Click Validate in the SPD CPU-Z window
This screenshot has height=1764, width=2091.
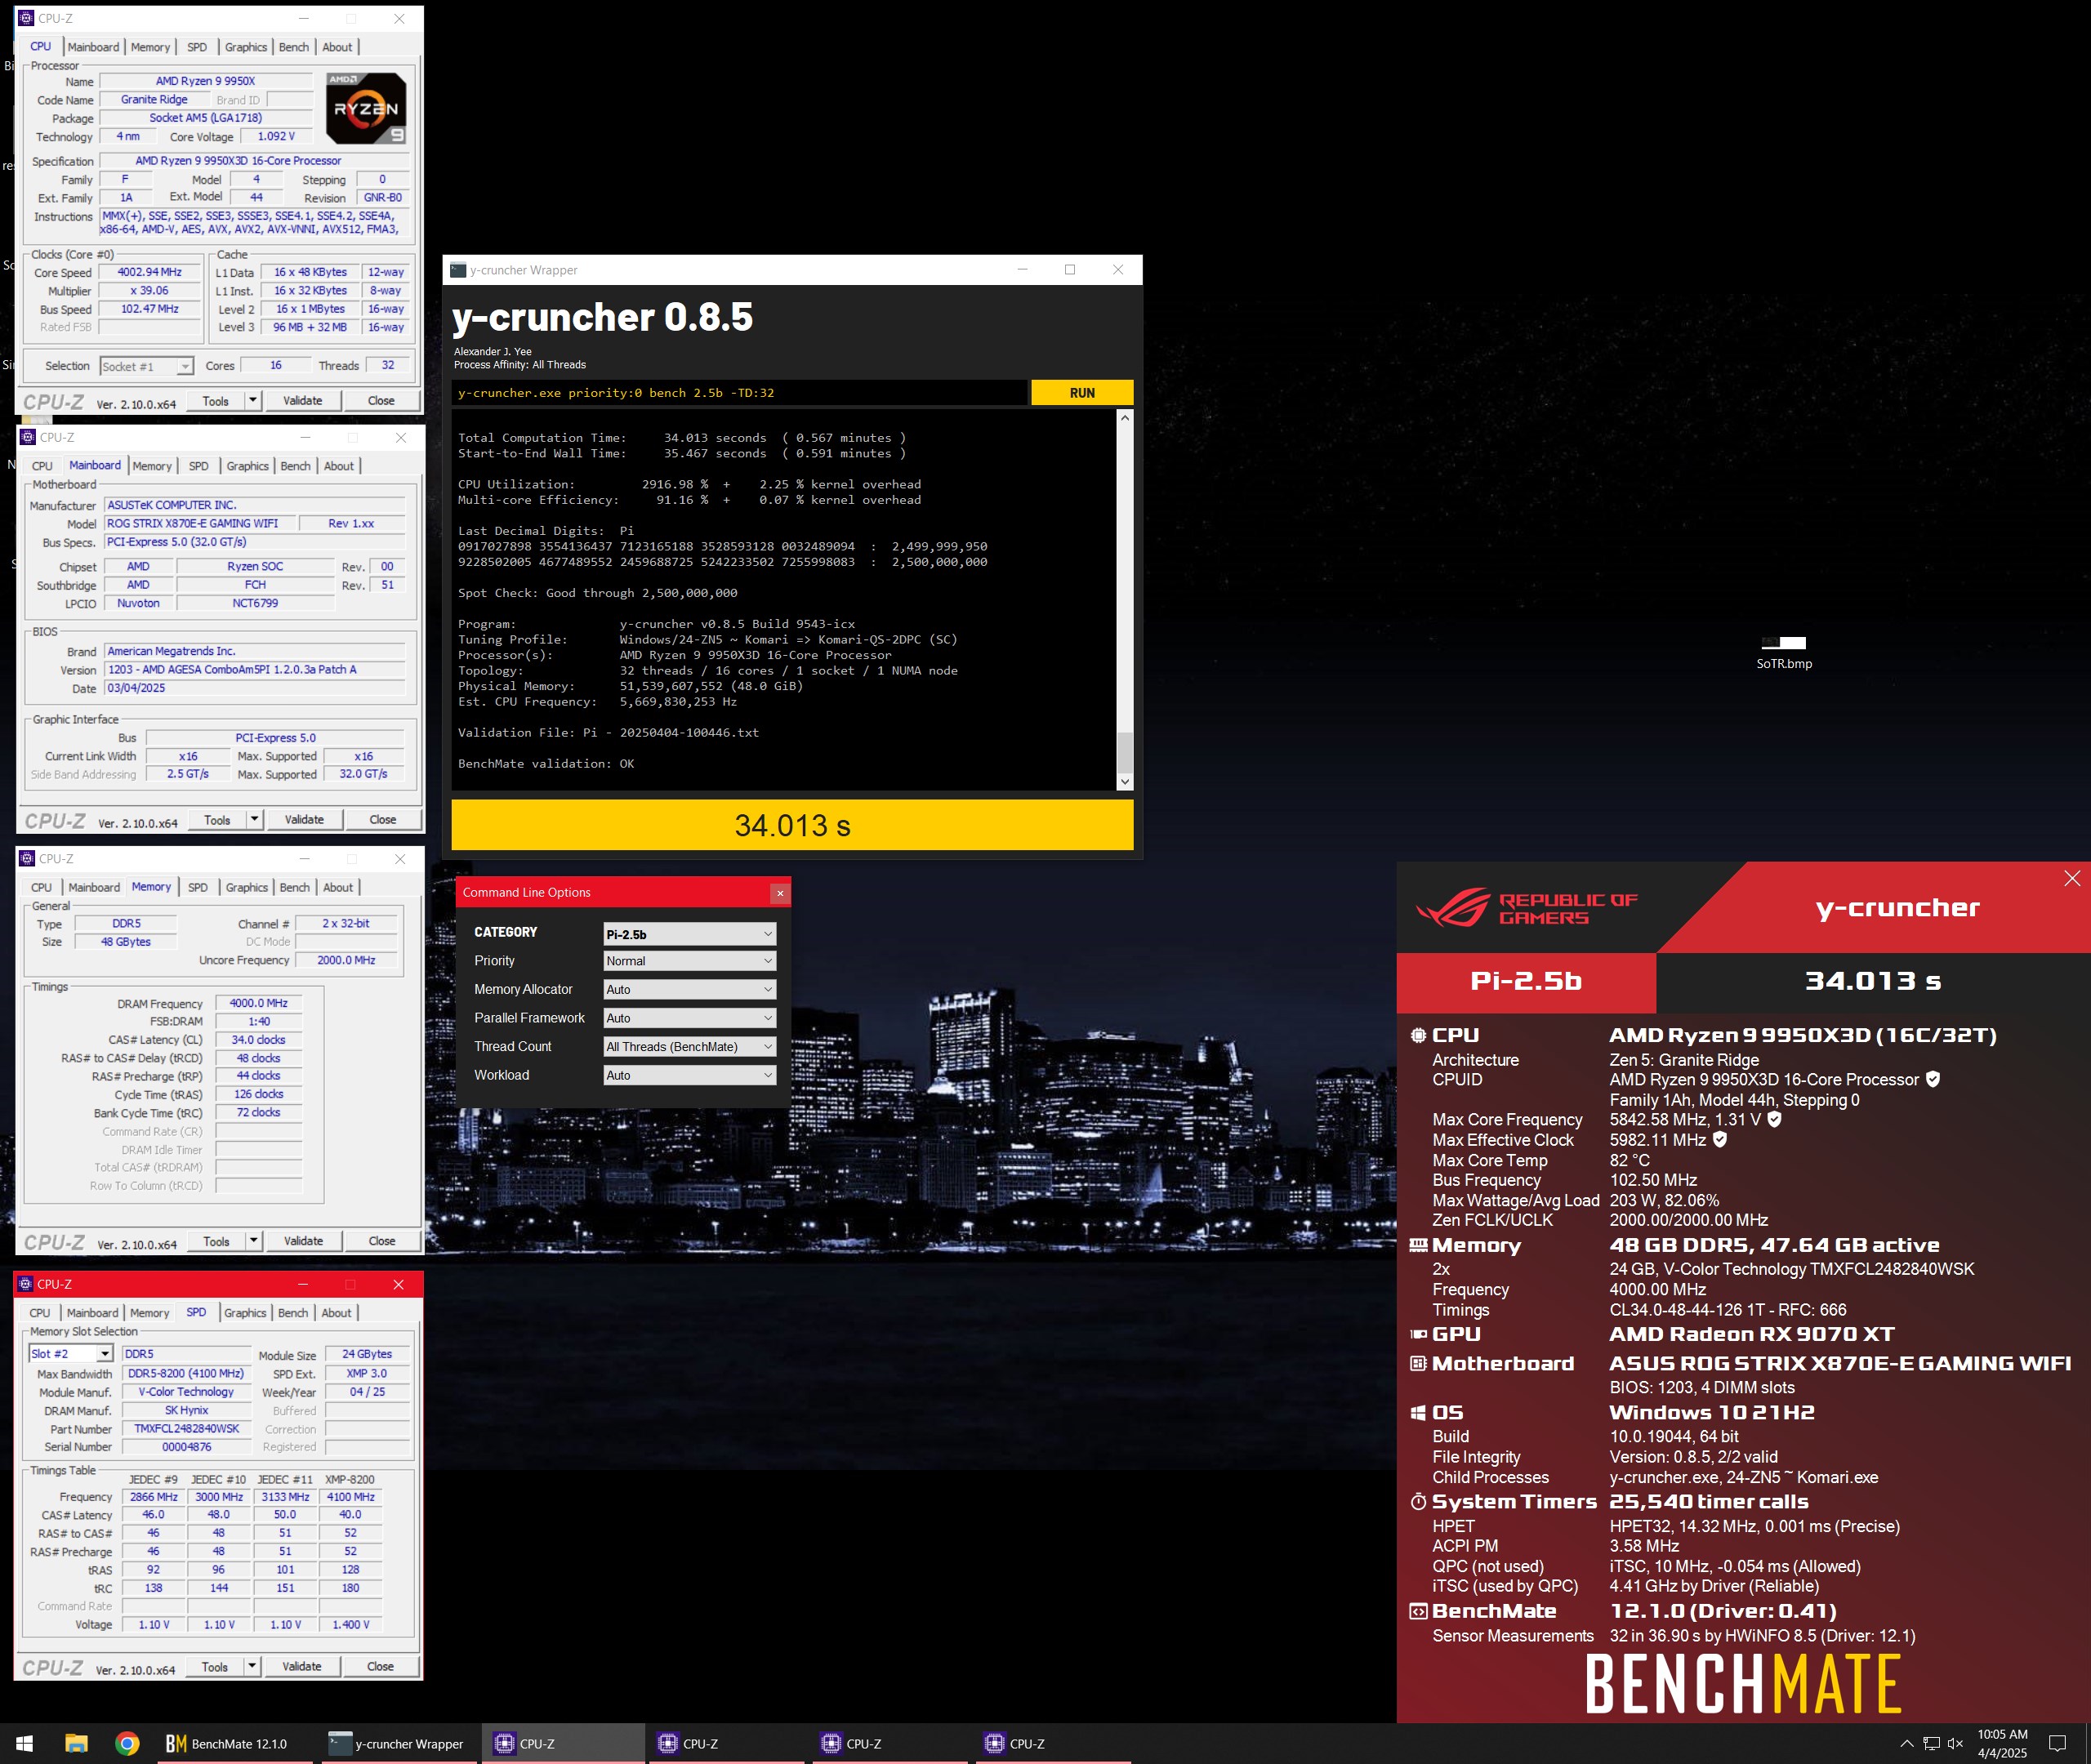pos(302,1667)
